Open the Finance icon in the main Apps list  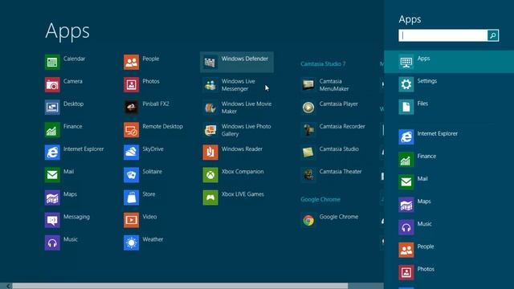pyautogui.click(x=52, y=130)
